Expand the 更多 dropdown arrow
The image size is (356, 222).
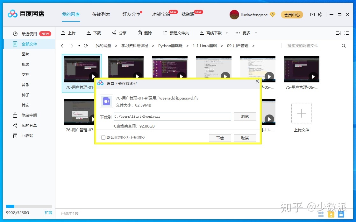click(256, 33)
